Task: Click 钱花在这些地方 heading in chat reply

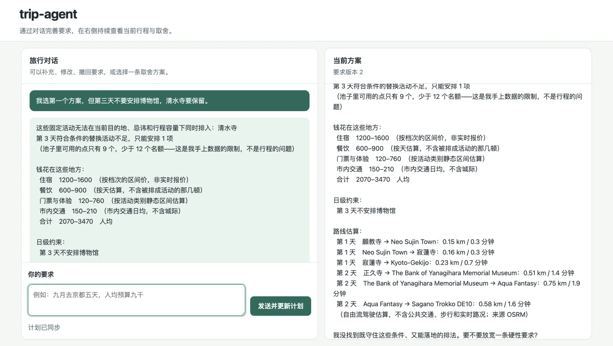Action: (x=60, y=169)
